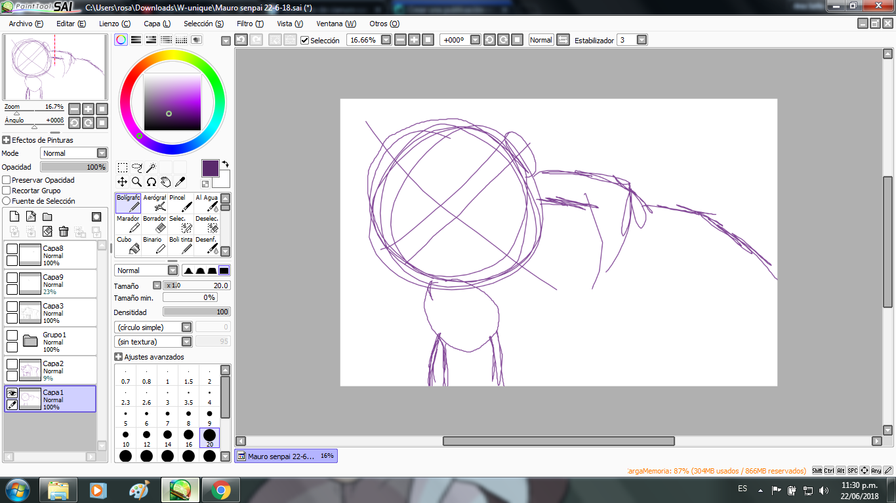896x503 pixels.
Task: Pick the eyedropper color picker tool
Action: pos(180,182)
